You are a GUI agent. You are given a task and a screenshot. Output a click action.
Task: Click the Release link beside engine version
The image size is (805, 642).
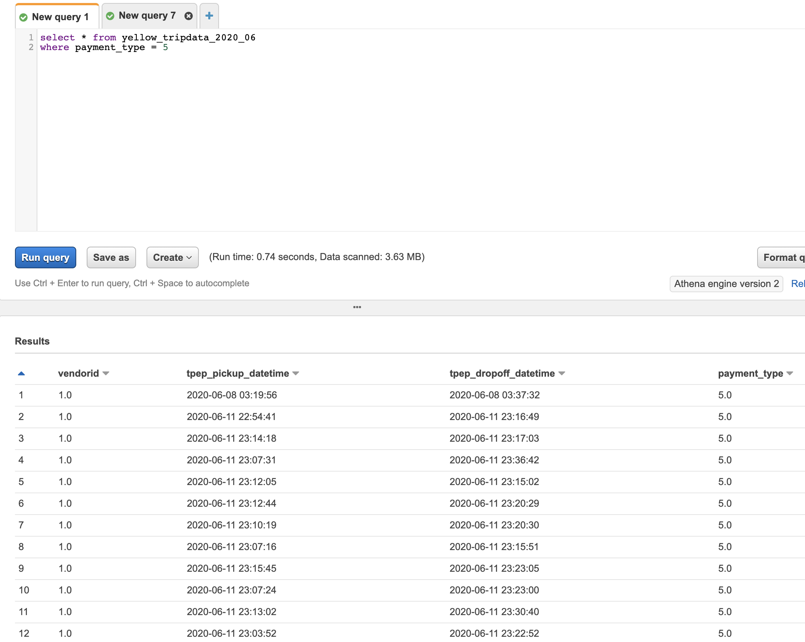click(x=798, y=284)
